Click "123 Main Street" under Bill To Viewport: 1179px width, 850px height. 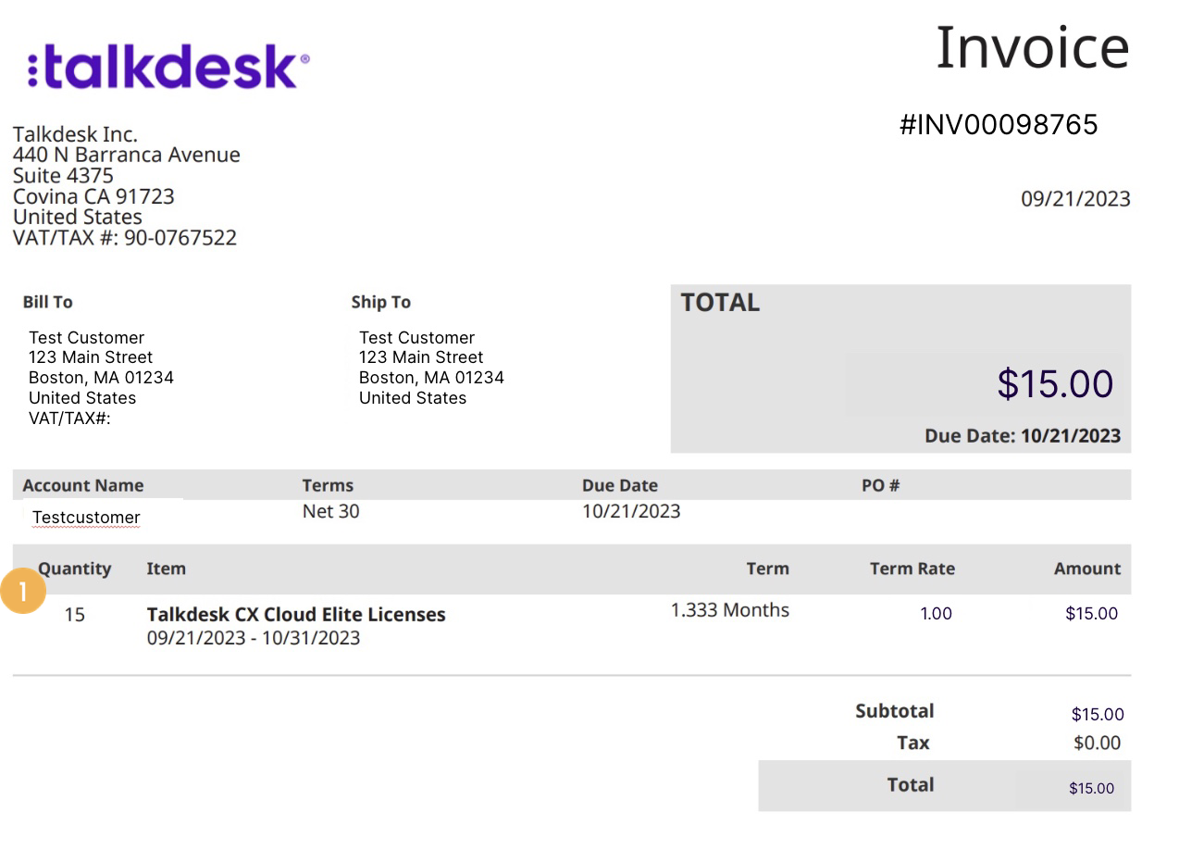pyautogui.click(x=91, y=357)
